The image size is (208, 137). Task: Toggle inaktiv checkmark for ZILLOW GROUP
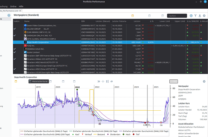click(x=14, y=29)
